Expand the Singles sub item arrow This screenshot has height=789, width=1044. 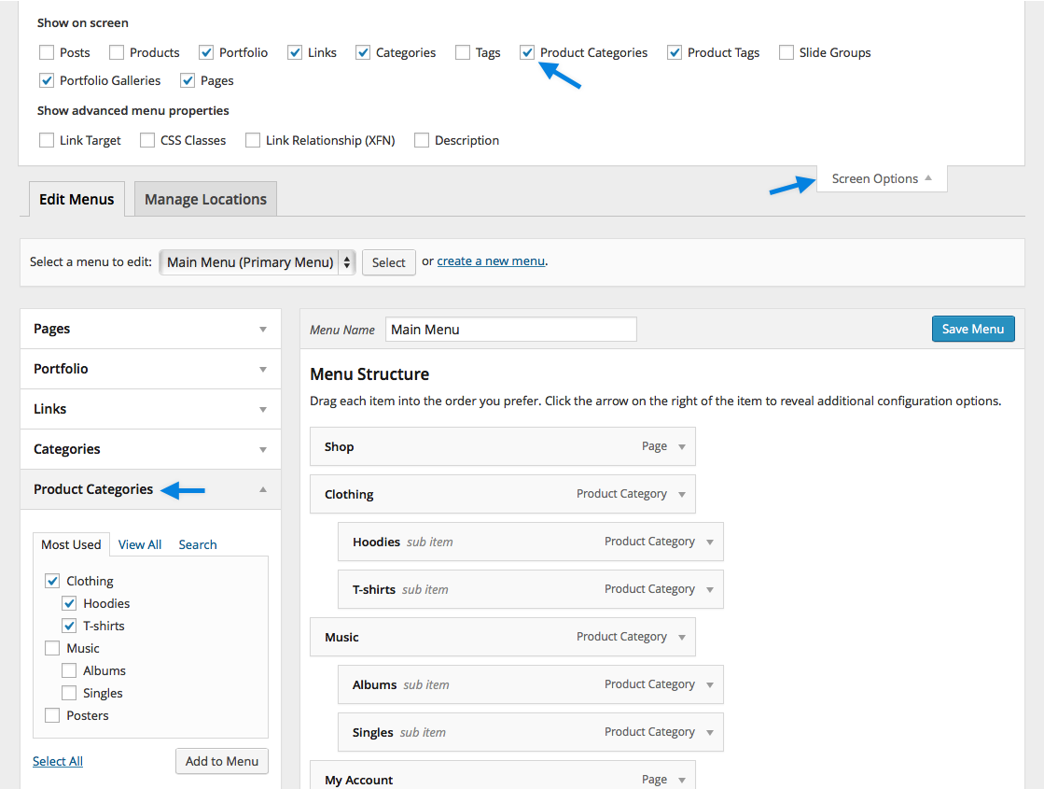[x=710, y=732]
